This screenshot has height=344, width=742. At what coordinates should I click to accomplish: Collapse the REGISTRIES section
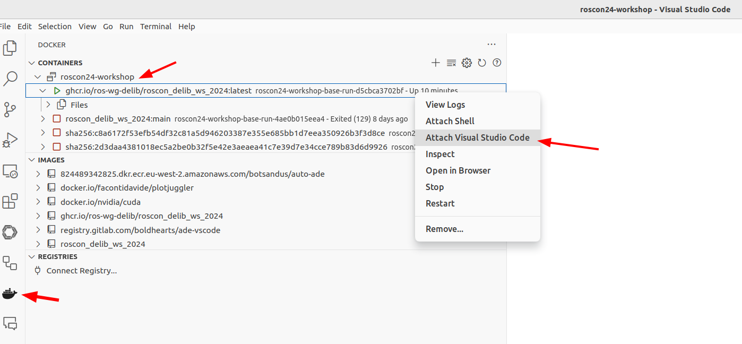31,256
